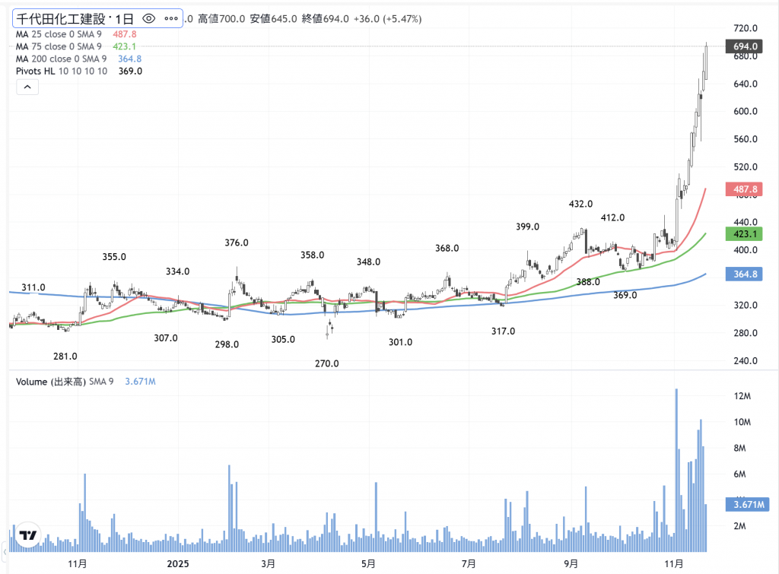The image size is (779, 574).
Task: Click the 270.0 pivot low label
Action: [326, 363]
